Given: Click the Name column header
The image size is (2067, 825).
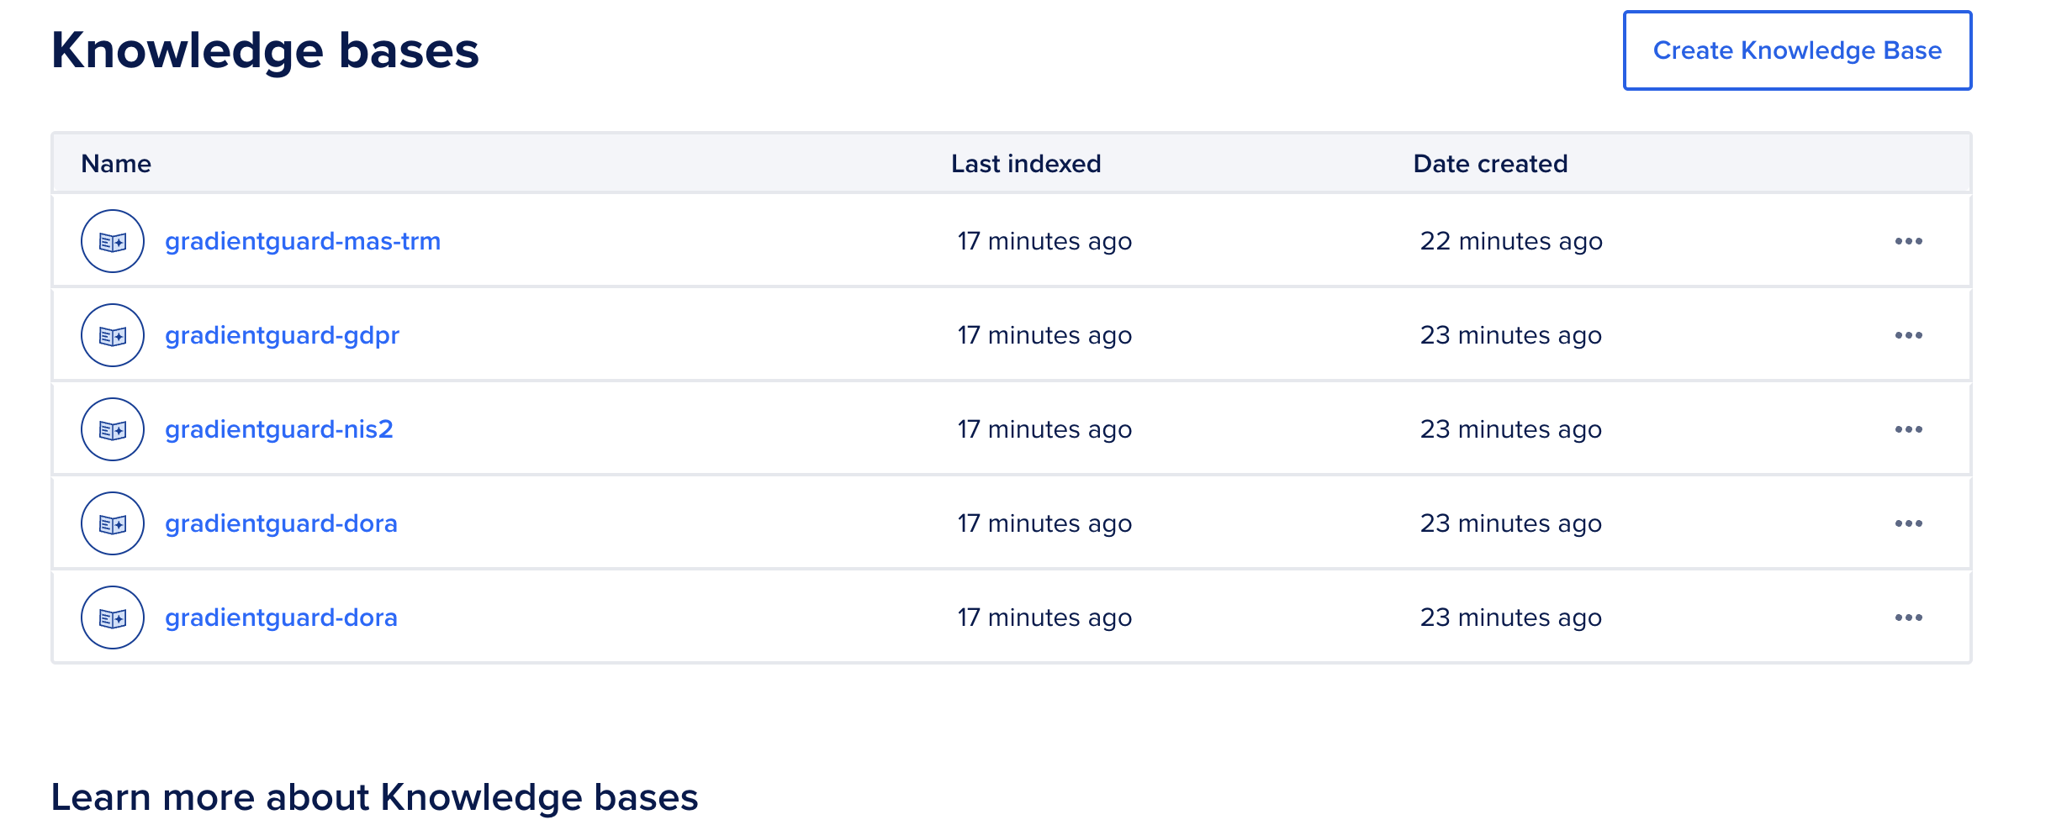Looking at the screenshot, I should 116,163.
